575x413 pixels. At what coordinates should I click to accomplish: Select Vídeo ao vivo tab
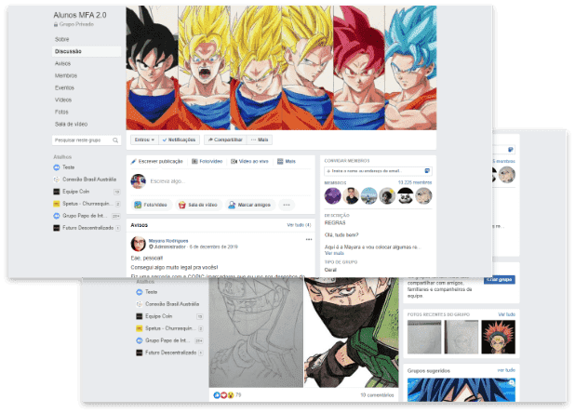click(x=249, y=161)
